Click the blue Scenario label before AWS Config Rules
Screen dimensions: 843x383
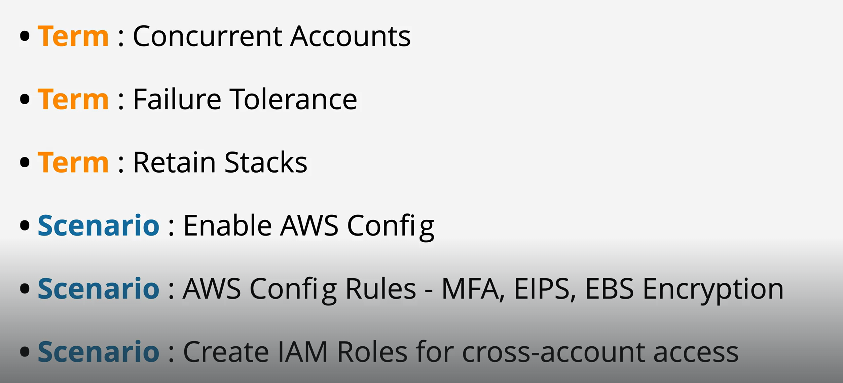click(98, 289)
